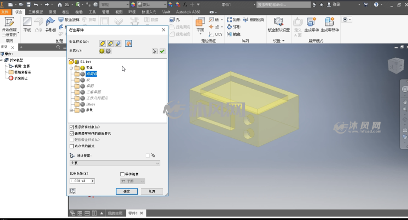The image size is (408, 220).
Task: Select the Contour Flange (异形板) tool
Action: (x=50, y=25)
